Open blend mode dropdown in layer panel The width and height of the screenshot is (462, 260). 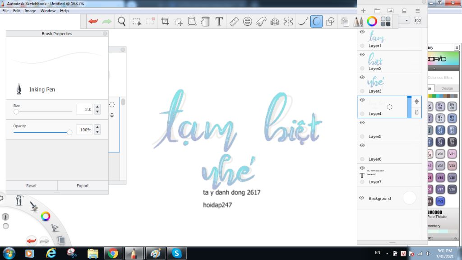pos(407,21)
